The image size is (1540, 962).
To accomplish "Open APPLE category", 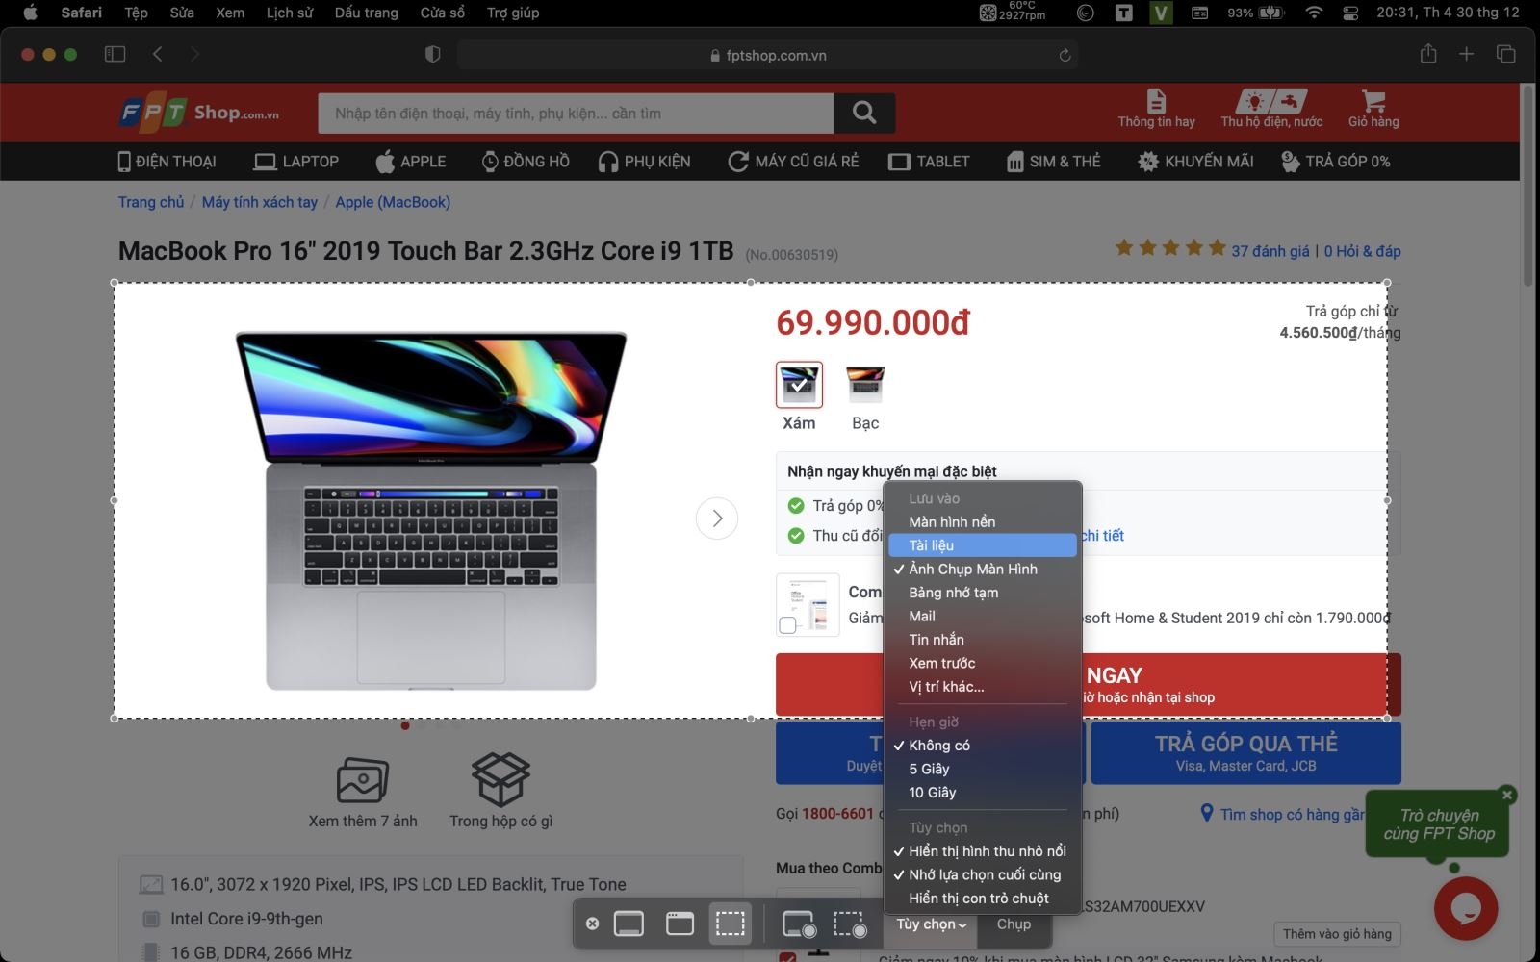I will [410, 162].
